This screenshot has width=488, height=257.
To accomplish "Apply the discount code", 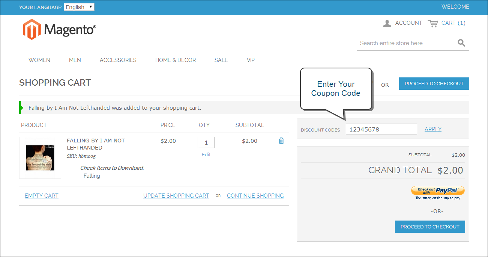I will (x=433, y=129).
